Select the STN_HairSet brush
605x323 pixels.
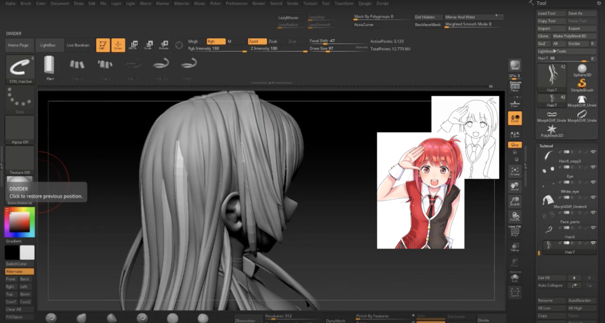20,70
